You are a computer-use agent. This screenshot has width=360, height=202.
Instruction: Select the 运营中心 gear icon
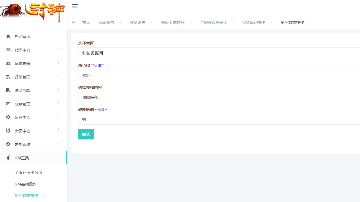(8, 117)
